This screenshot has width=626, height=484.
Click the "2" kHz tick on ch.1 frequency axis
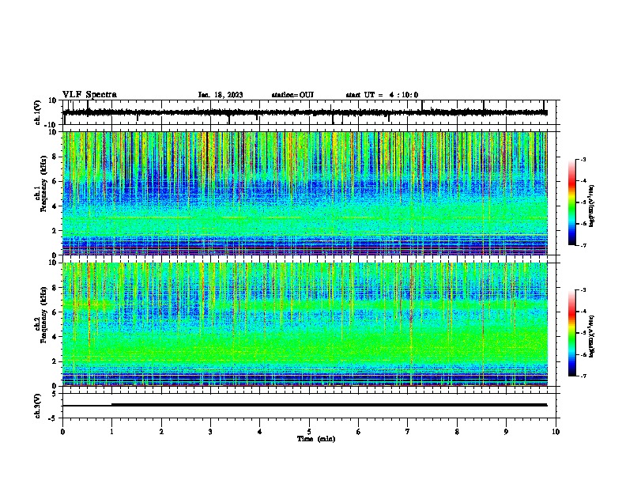coord(55,231)
